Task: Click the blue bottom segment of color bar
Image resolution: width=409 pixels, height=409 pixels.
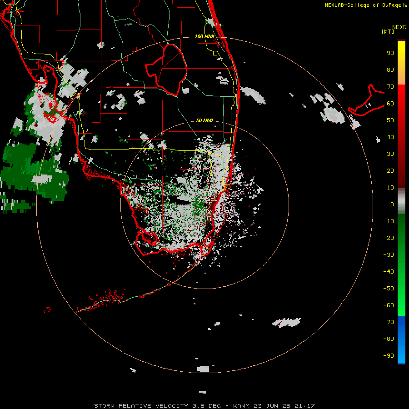Action: click(x=401, y=339)
